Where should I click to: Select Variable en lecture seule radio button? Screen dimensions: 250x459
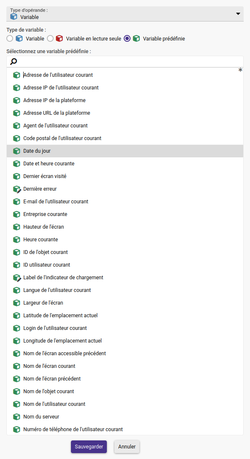point(50,39)
